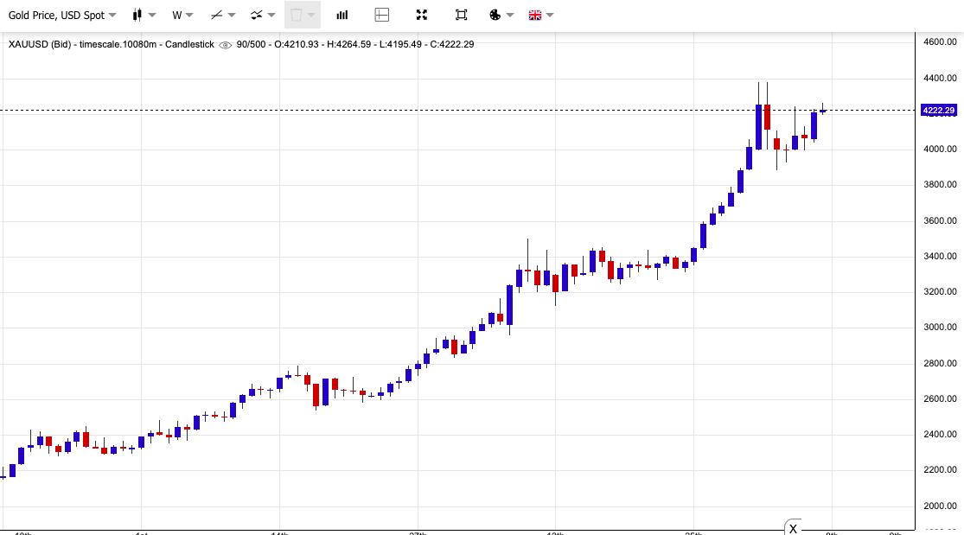
Task: Toggle XAUUSD series visibility eye icon
Action: point(226,45)
